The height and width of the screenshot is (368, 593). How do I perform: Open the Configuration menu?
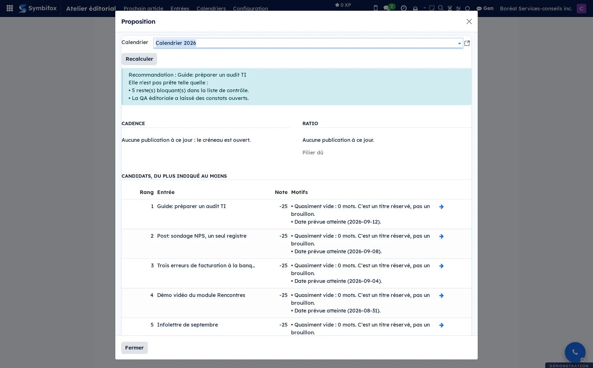point(251,8)
